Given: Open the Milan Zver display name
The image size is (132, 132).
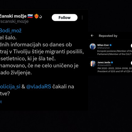Looking at the screenshot, I should pos(103,45).
